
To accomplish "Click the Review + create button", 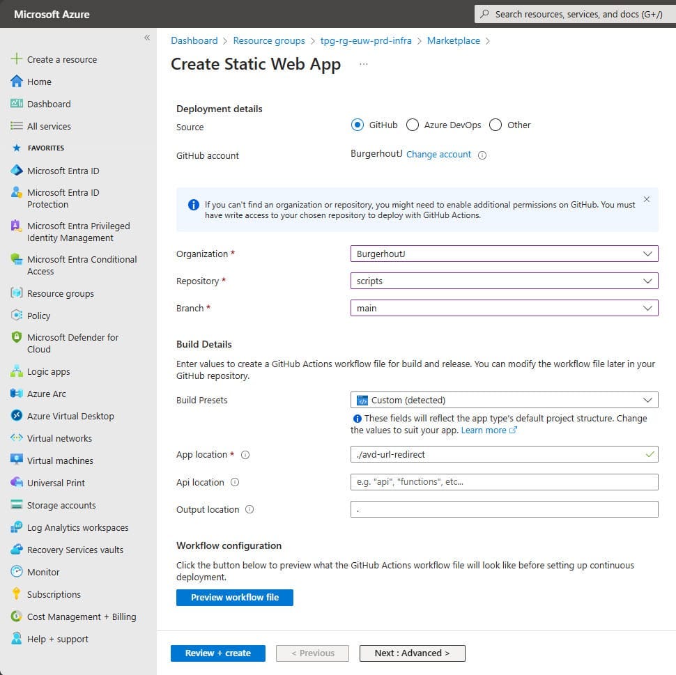I will pos(217,653).
